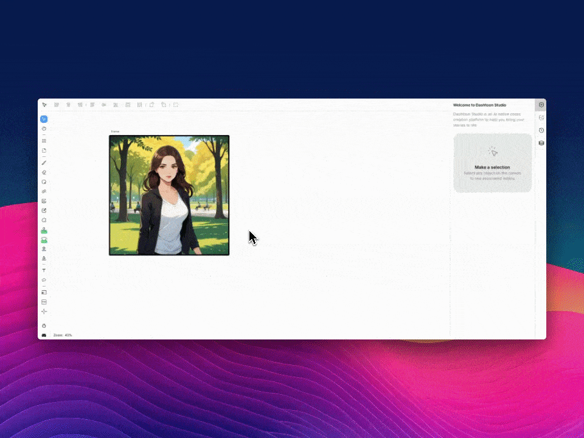Click the first green-highlighted character tool
Viewport: 584px width, 438px height.
pyautogui.click(x=44, y=231)
